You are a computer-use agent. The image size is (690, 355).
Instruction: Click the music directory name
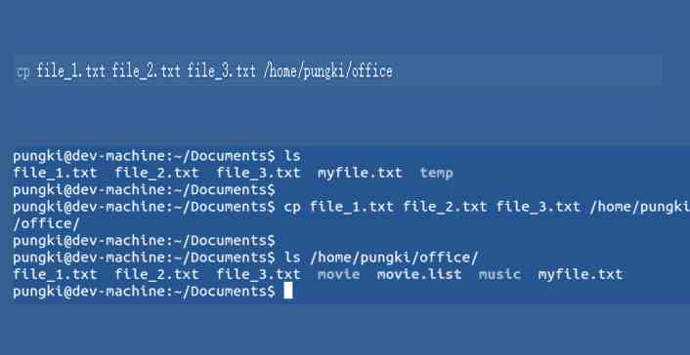click(x=499, y=275)
